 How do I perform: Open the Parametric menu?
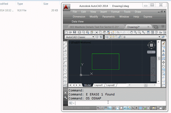point(108,16)
